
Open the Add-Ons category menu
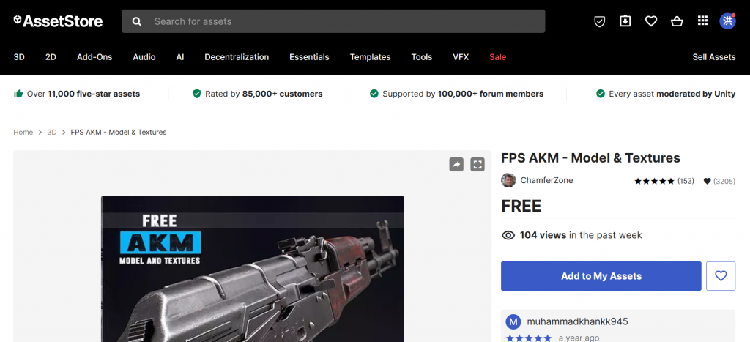coord(94,57)
